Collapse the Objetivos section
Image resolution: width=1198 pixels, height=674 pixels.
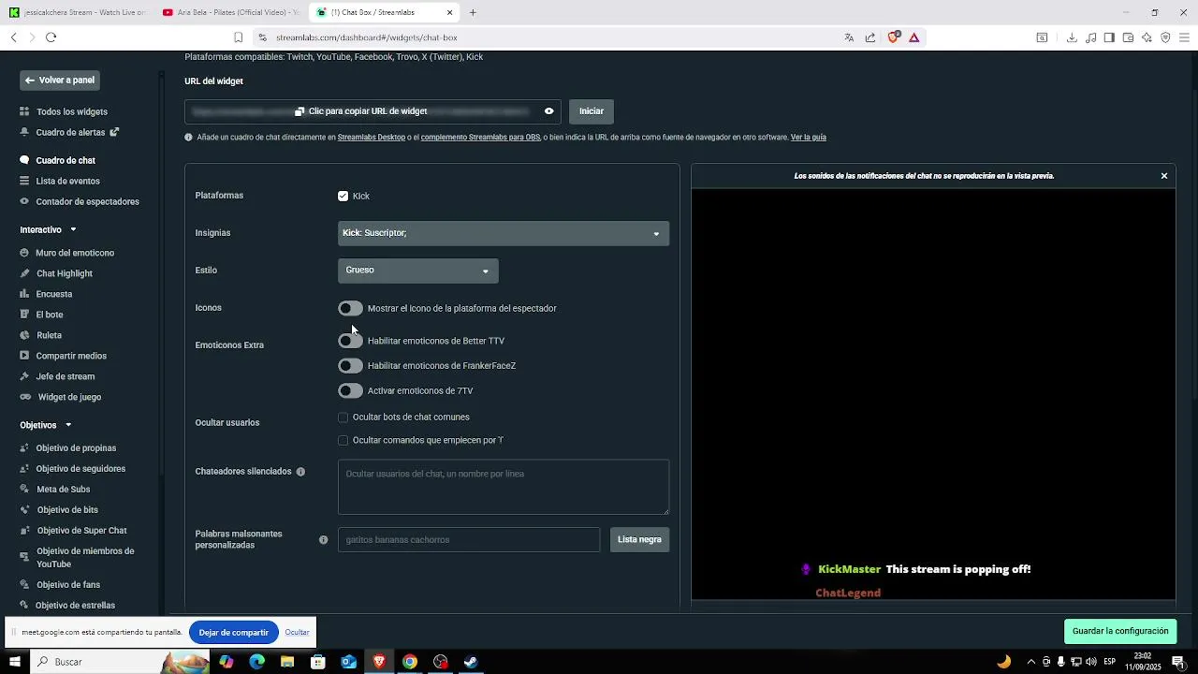coord(68,426)
